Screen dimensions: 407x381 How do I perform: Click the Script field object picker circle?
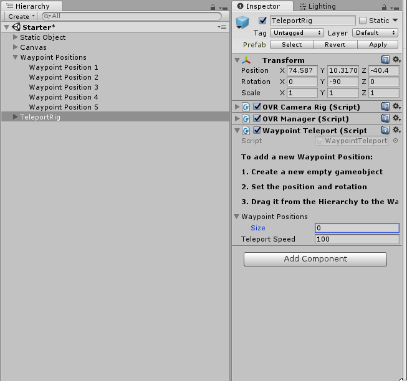[x=395, y=141]
